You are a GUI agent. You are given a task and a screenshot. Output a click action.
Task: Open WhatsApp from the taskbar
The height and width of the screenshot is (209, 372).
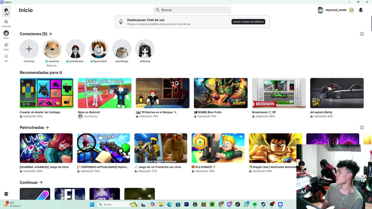pyautogui.click(x=246, y=204)
